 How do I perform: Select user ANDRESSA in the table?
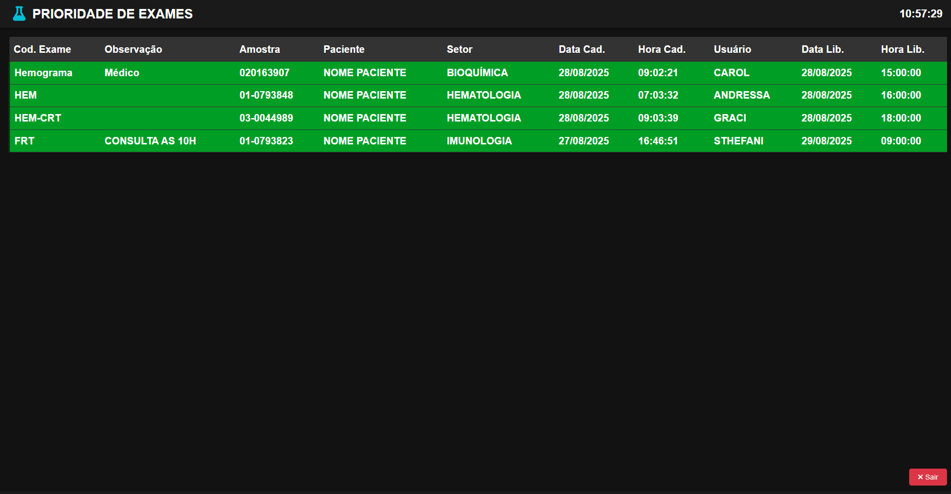point(741,95)
